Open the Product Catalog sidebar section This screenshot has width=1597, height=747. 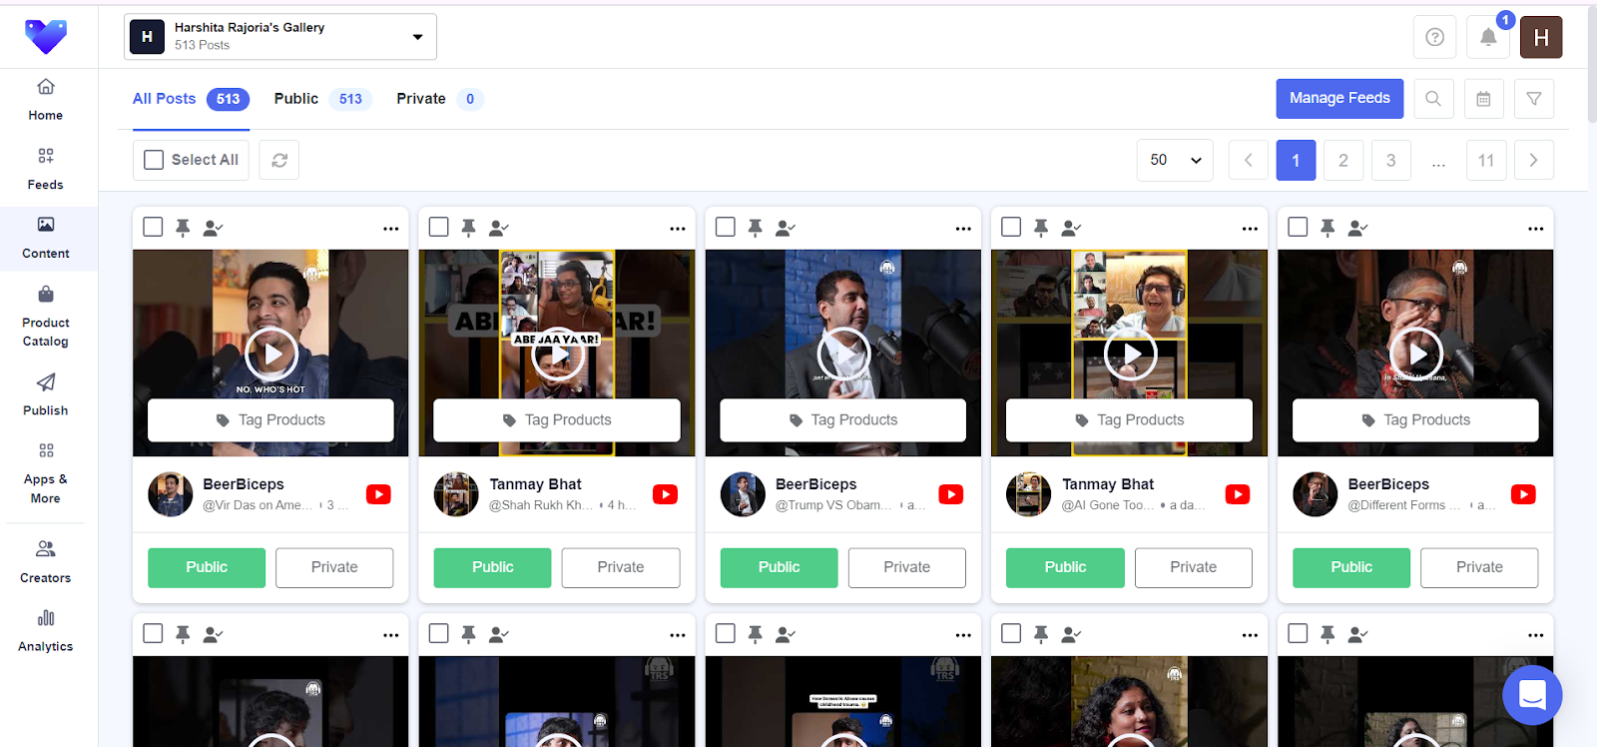pyautogui.click(x=46, y=317)
